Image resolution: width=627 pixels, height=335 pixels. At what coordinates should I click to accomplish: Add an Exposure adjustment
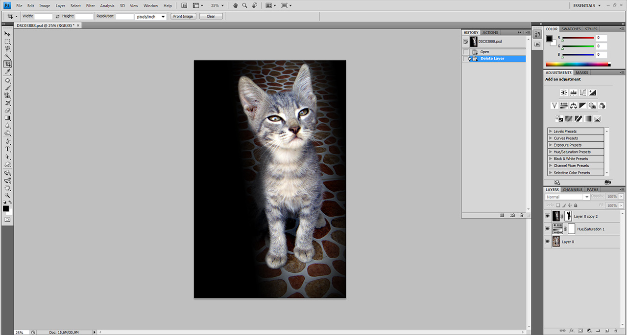coord(592,92)
